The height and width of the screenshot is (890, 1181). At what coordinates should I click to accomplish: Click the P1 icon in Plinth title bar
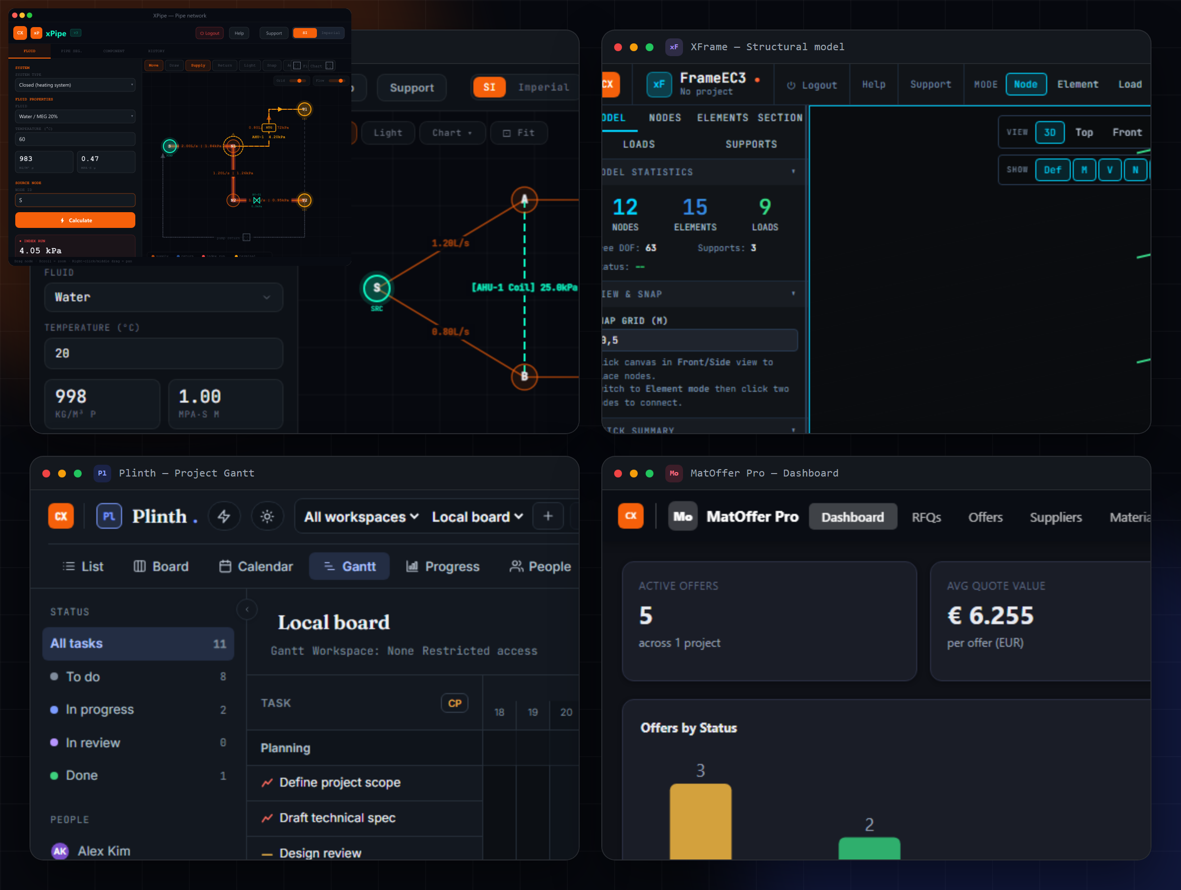(102, 474)
